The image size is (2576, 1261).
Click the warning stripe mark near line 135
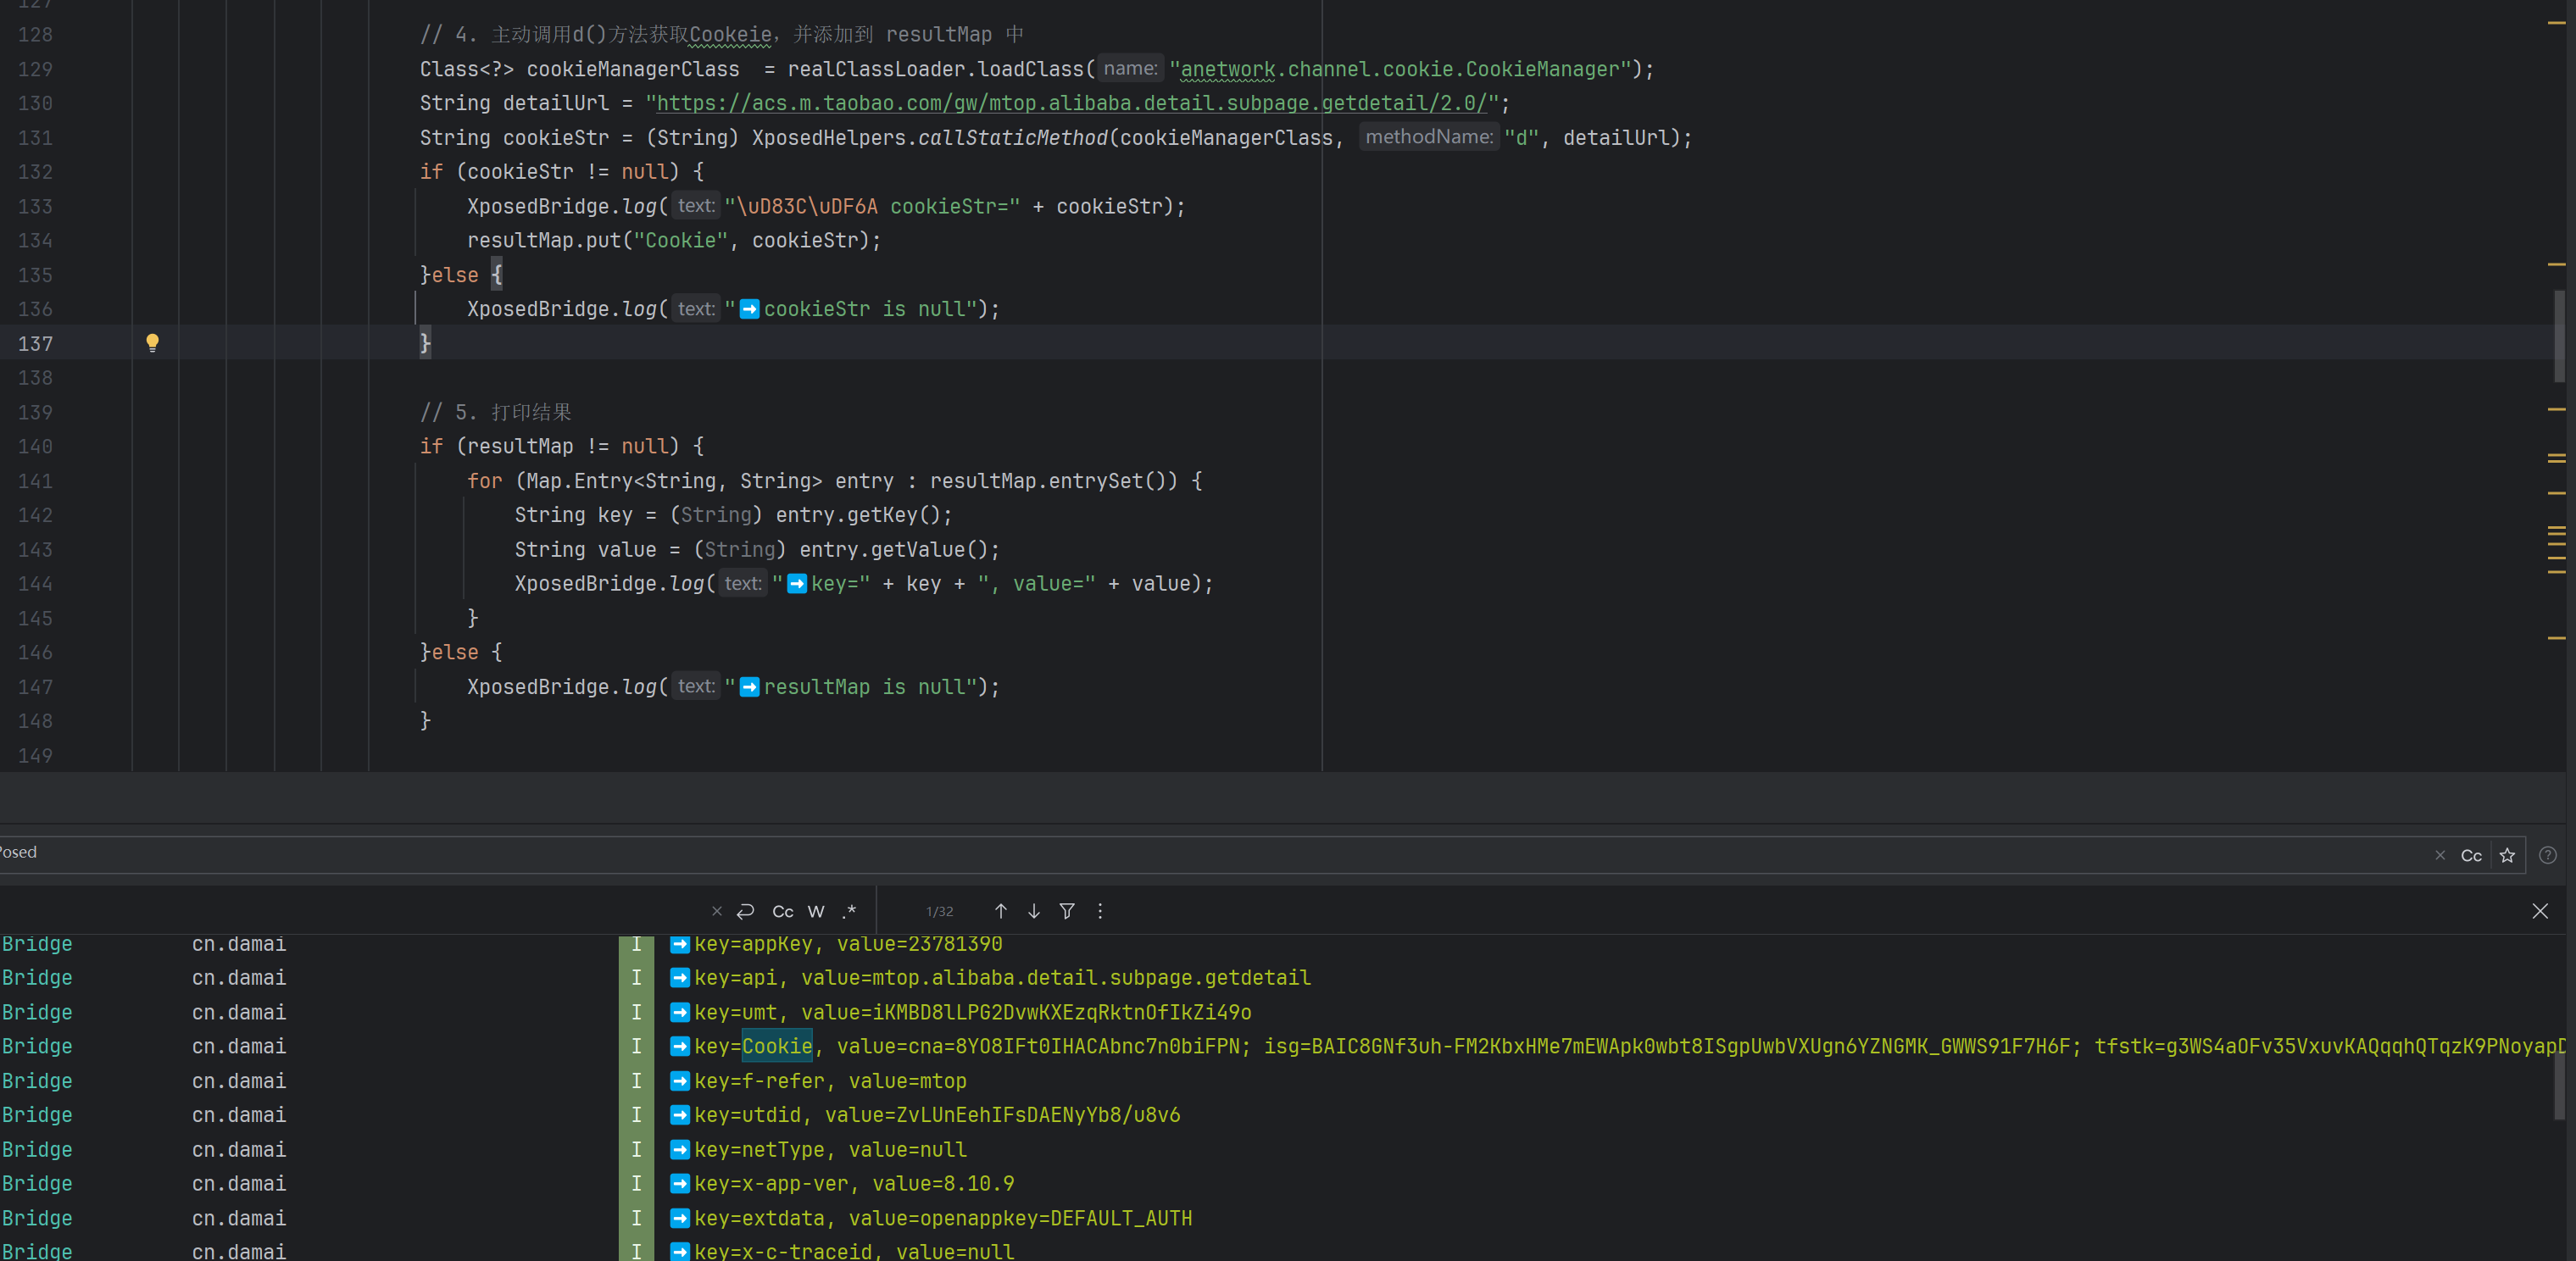(x=2557, y=264)
